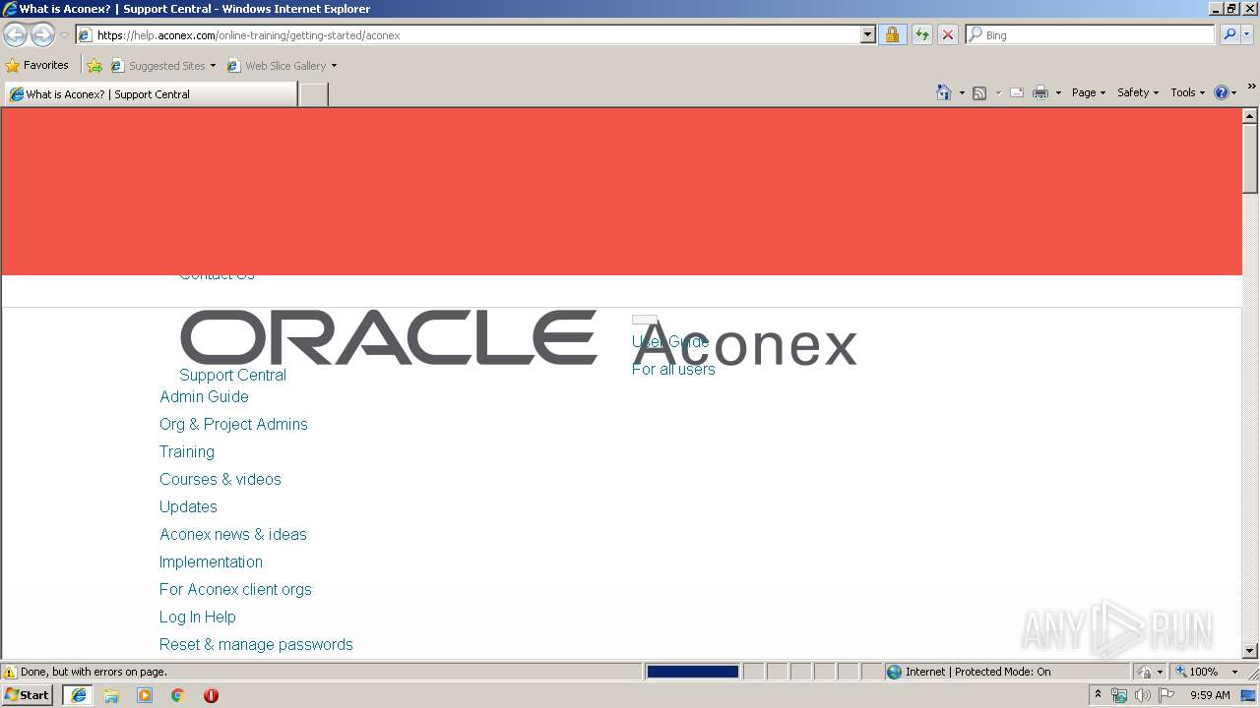The image size is (1260, 708).
Task: Click the volume speaker tray icon
Action: point(1142,695)
